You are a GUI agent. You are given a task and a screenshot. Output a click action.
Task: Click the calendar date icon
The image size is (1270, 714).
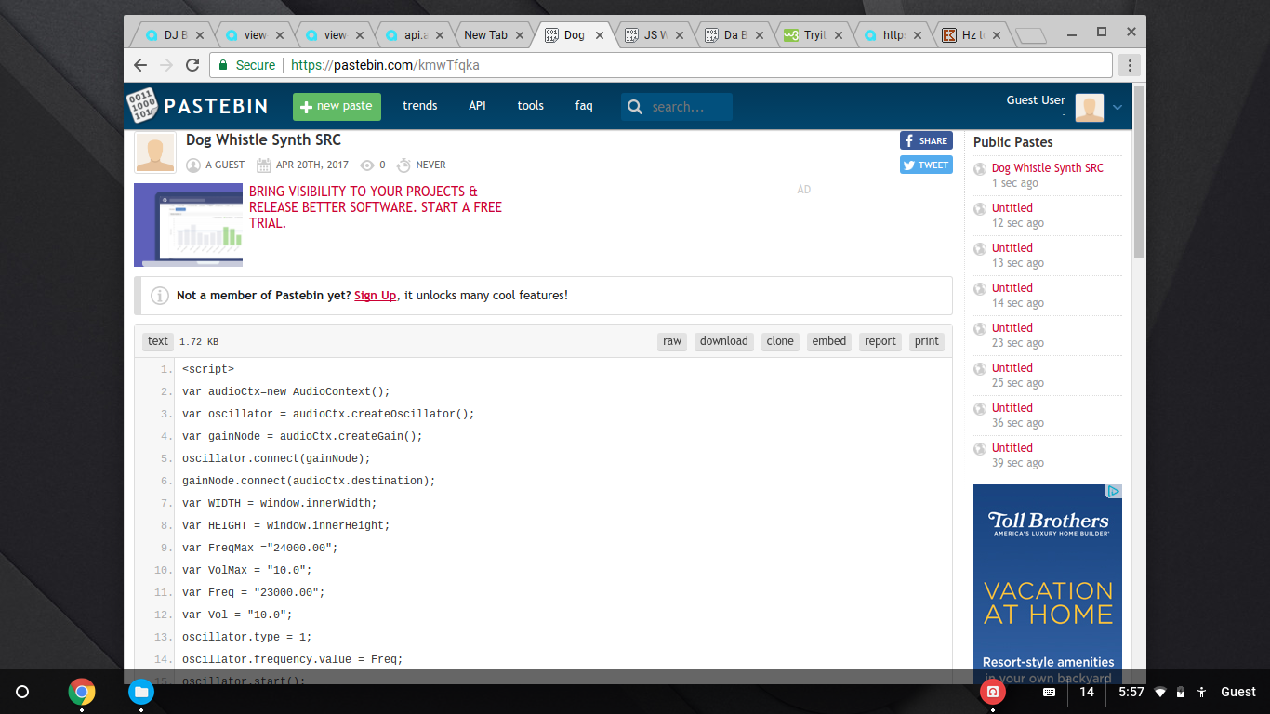264,165
